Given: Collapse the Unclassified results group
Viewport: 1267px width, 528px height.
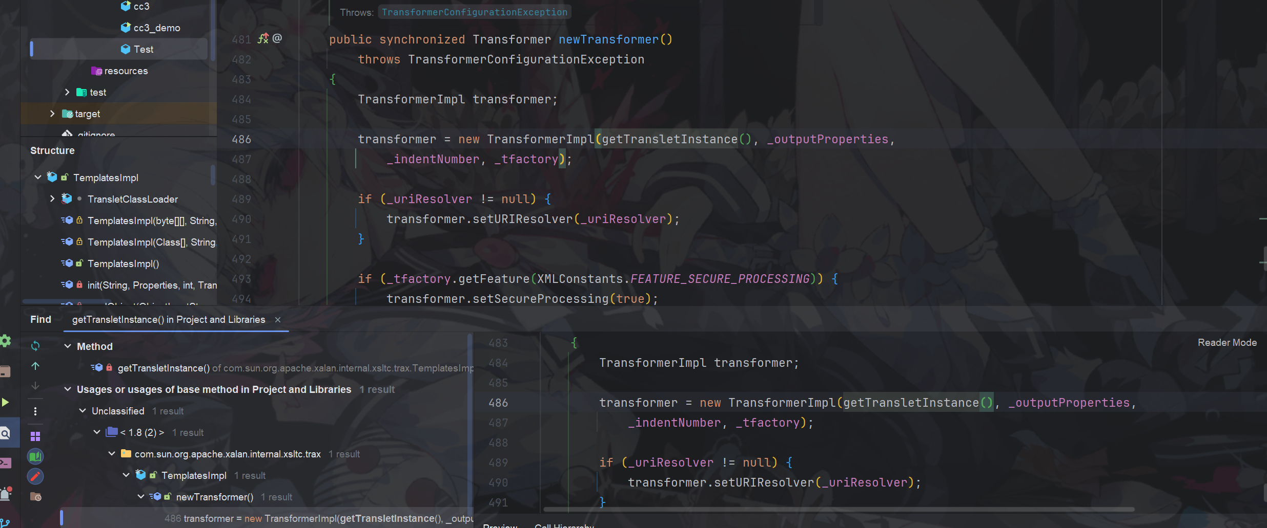Looking at the screenshot, I should pos(81,411).
